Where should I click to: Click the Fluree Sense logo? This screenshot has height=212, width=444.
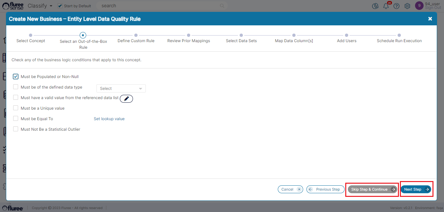tap(13, 6)
